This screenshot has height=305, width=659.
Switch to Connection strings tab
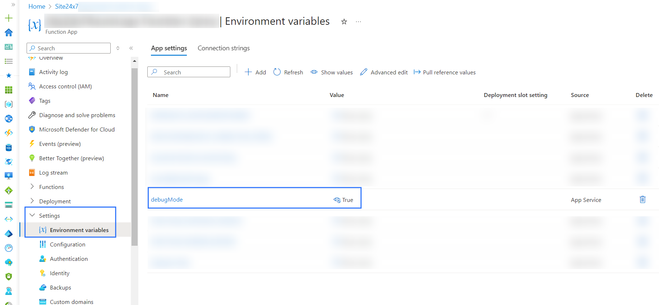(223, 48)
